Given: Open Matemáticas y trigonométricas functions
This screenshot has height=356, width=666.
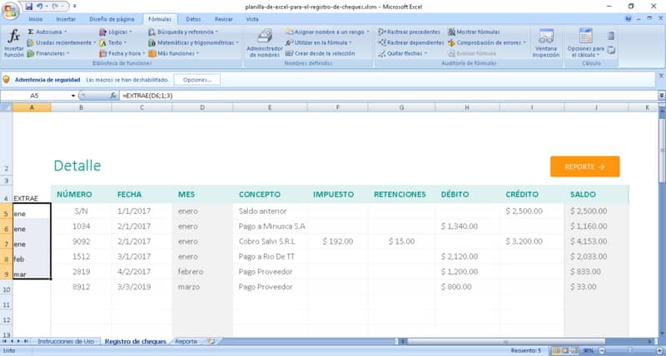Looking at the screenshot, I should [193, 43].
